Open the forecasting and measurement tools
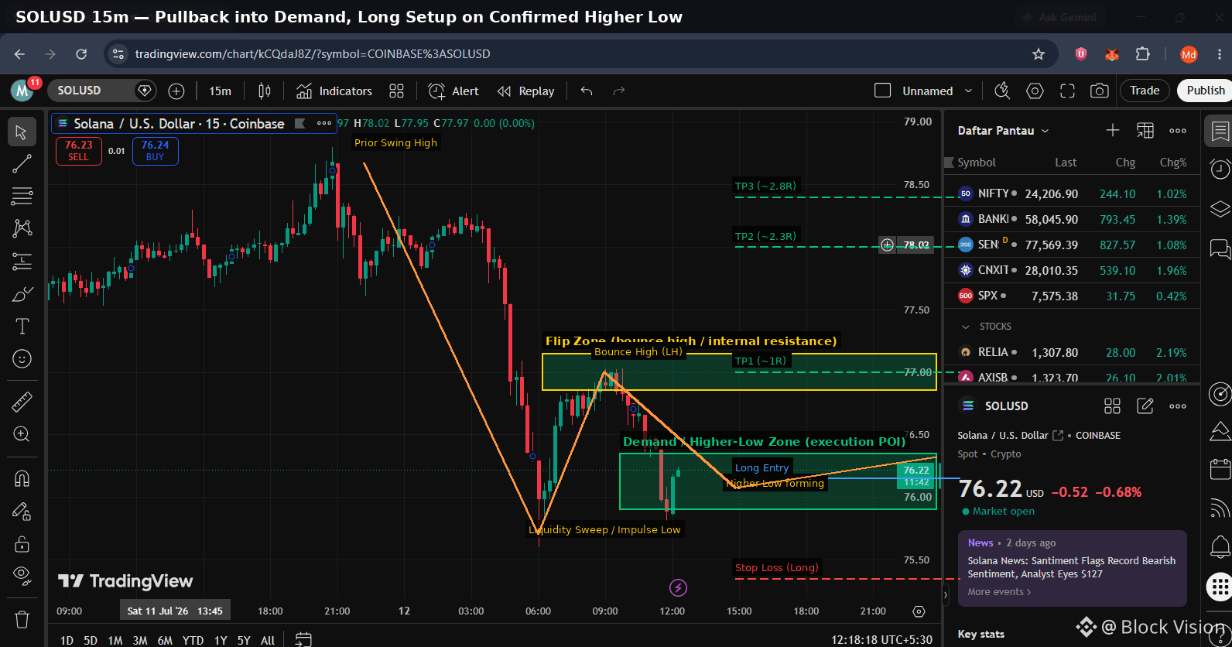Screen dimensions: 1232x647 pyautogui.click(x=22, y=262)
